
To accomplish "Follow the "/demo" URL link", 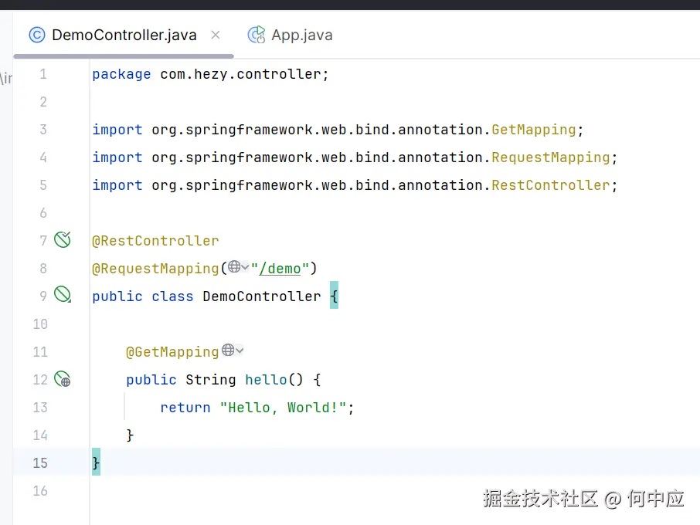I will (x=280, y=269).
